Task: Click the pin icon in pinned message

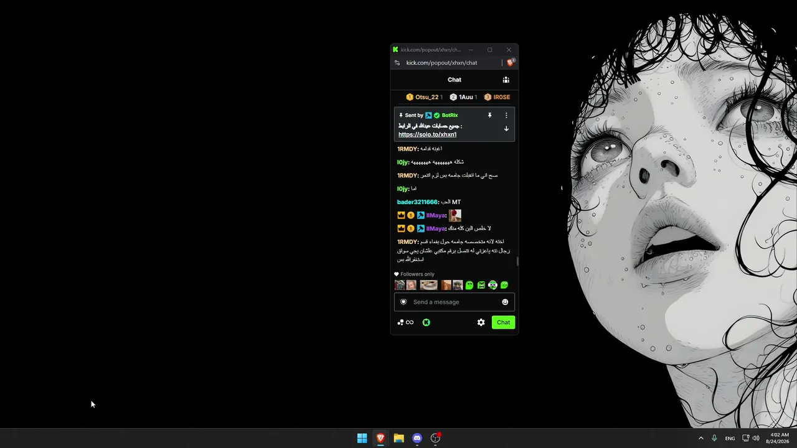Action: click(489, 115)
